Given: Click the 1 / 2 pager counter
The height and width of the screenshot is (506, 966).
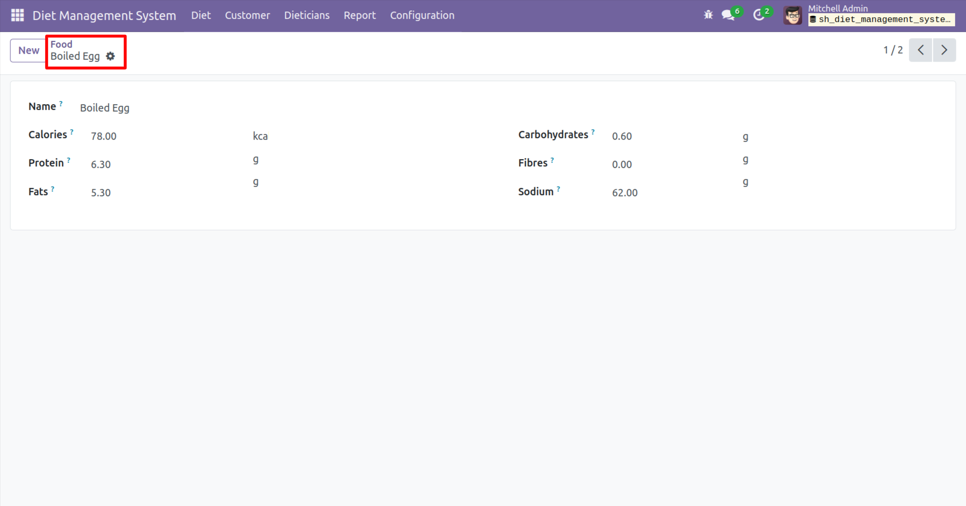Looking at the screenshot, I should pyautogui.click(x=893, y=50).
